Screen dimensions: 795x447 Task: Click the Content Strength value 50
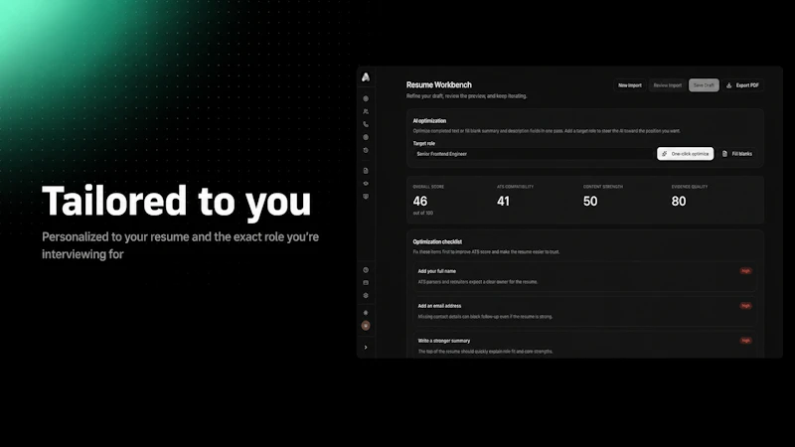(590, 202)
